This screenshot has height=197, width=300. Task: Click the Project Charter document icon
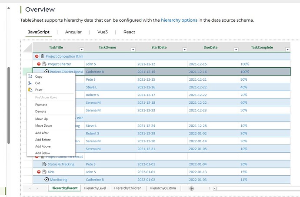click(44, 64)
